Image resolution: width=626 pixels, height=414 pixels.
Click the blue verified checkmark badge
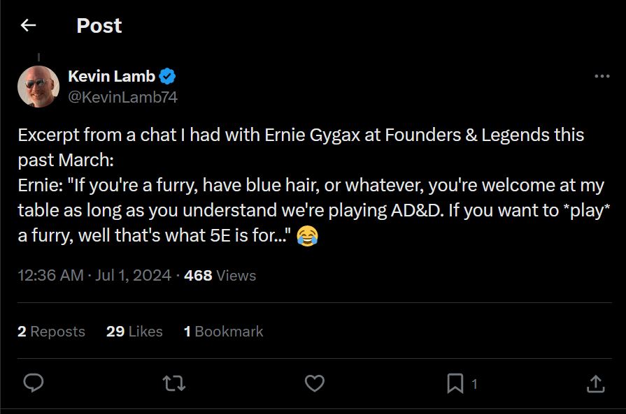click(x=167, y=77)
